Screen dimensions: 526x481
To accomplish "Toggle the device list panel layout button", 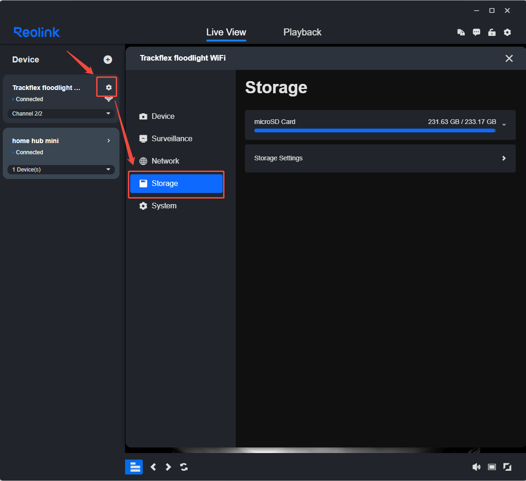I will [134, 467].
